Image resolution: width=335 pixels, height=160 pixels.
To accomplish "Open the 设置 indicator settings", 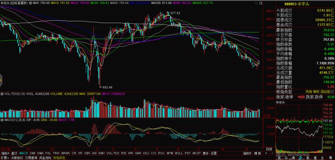I will tap(214, 153).
